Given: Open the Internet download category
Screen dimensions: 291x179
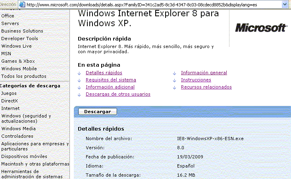Looking at the screenshot, I should pyautogui.click(x=10, y=108).
